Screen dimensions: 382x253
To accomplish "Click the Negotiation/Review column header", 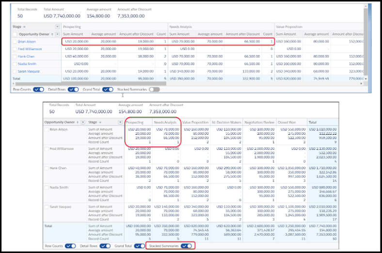I will (x=259, y=123).
